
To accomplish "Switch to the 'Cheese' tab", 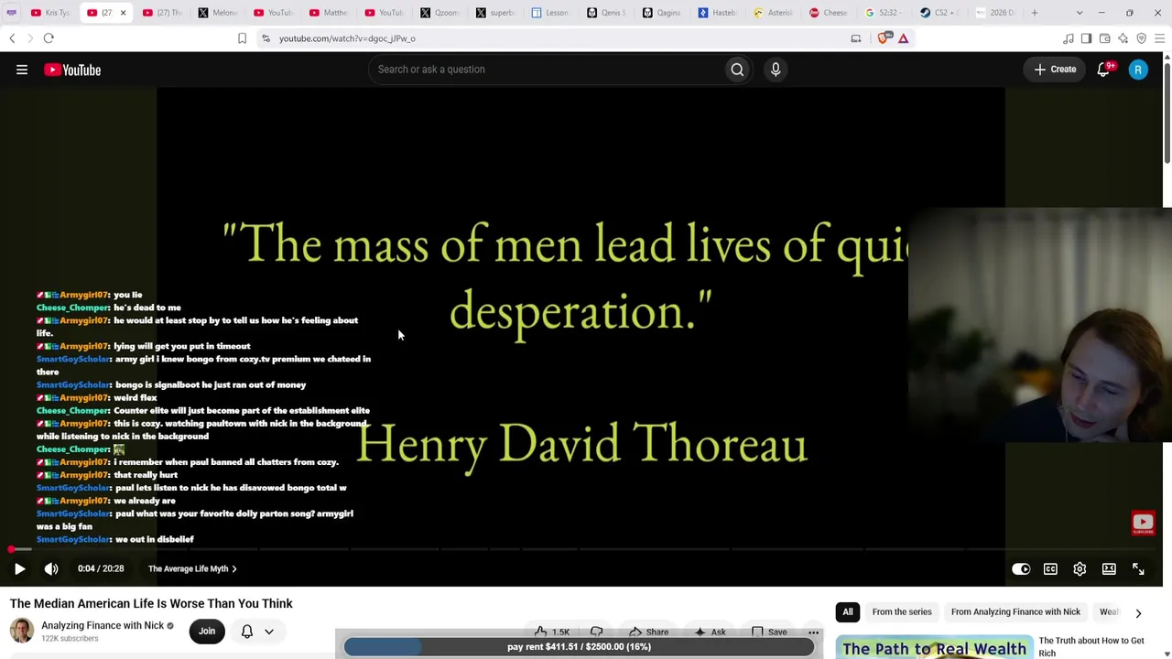I will tap(828, 13).
